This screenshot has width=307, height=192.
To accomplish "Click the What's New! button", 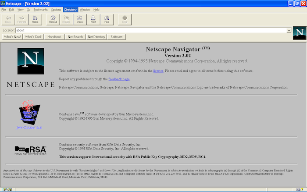I will click(x=12, y=37).
